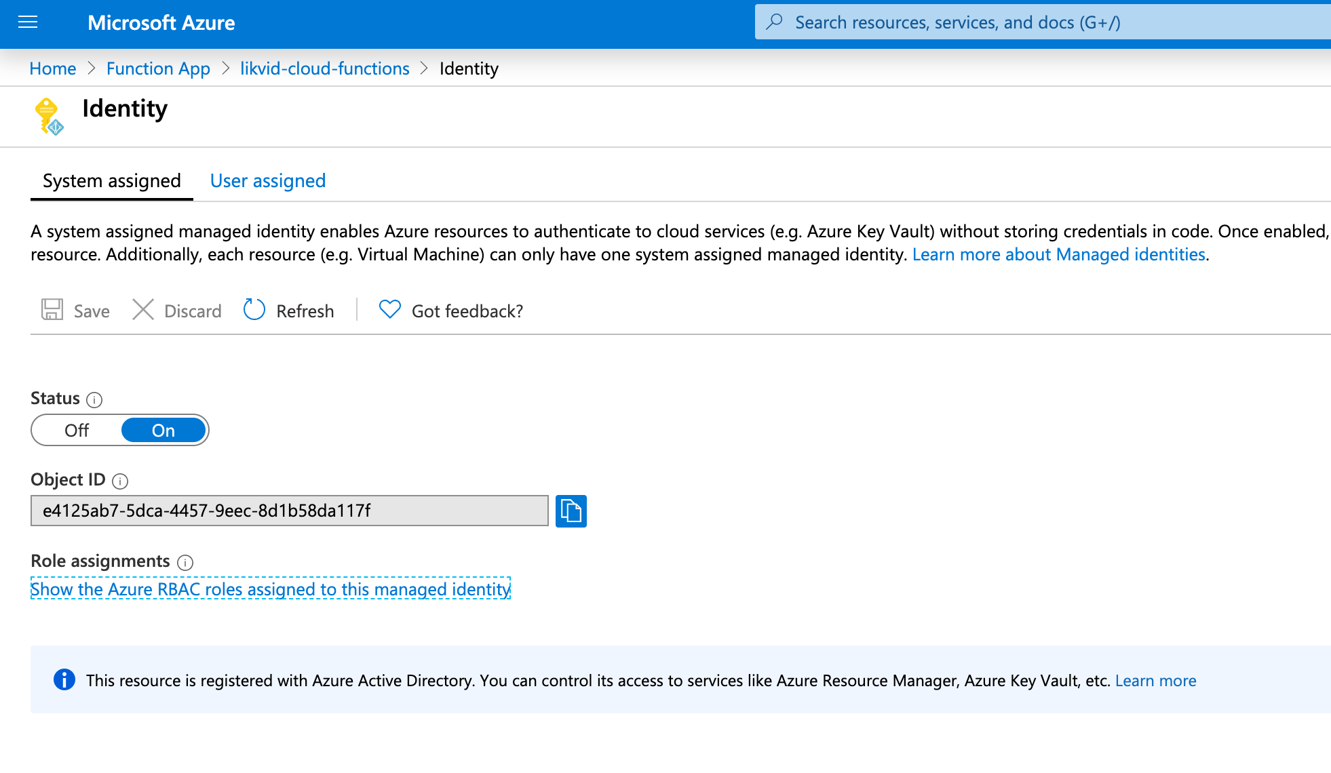The height and width of the screenshot is (773, 1331).
Task: Click the Identity key icon
Action: pos(48,116)
